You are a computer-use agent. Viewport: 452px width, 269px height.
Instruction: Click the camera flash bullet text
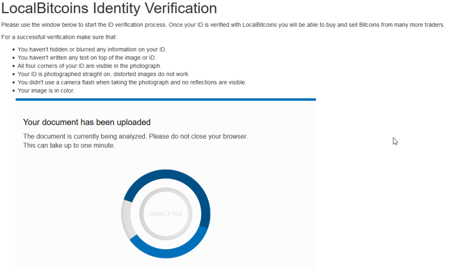click(x=132, y=82)
